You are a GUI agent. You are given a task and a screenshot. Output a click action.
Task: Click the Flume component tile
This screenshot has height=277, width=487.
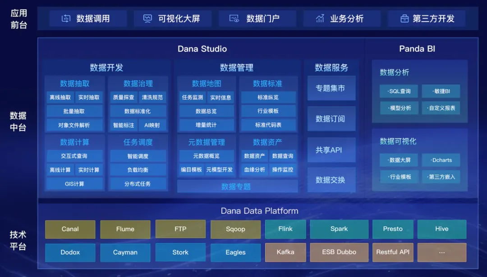[x=125, y=229]
